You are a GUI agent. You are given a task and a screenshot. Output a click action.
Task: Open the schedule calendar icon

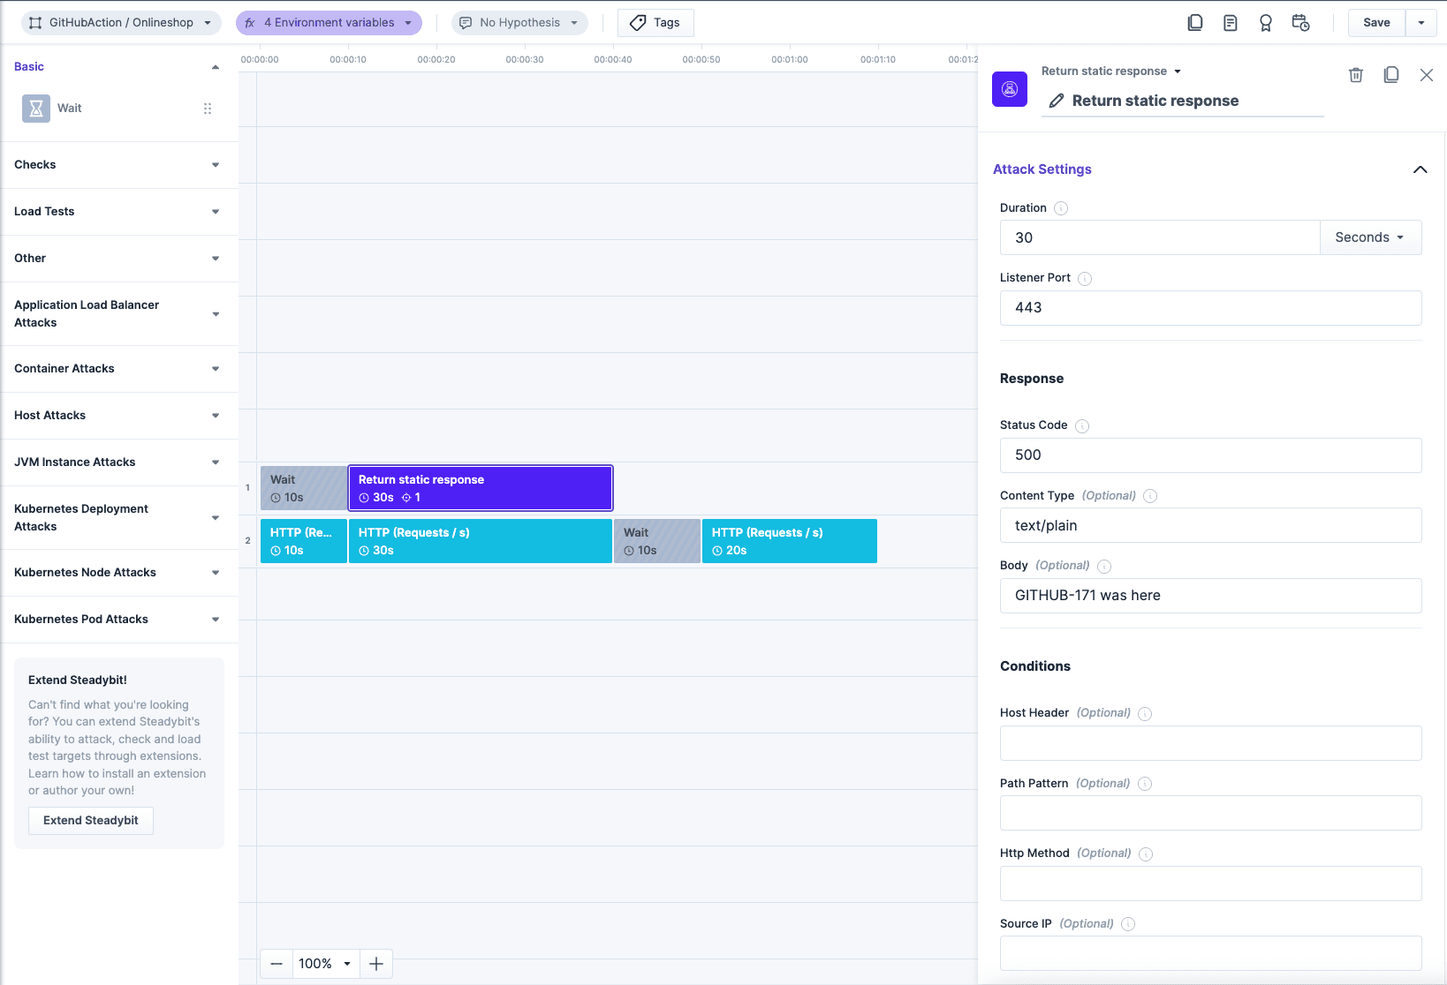click(x=1300, y=23)
